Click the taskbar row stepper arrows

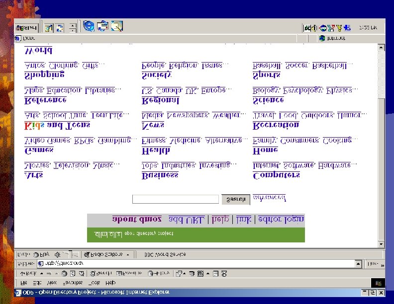[73, 28]
